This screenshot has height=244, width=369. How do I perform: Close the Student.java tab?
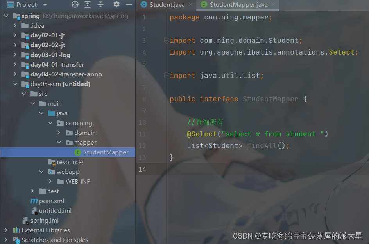191,4
